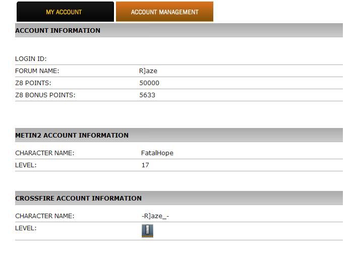Switch to the Account Management tab
Image resolution: width=355 pixels, height=261 pixels.
pyautogui.click(x=164, y=12)
